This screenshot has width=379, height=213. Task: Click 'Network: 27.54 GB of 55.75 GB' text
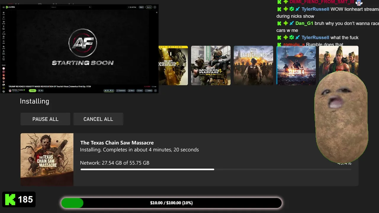pos(115,163)
